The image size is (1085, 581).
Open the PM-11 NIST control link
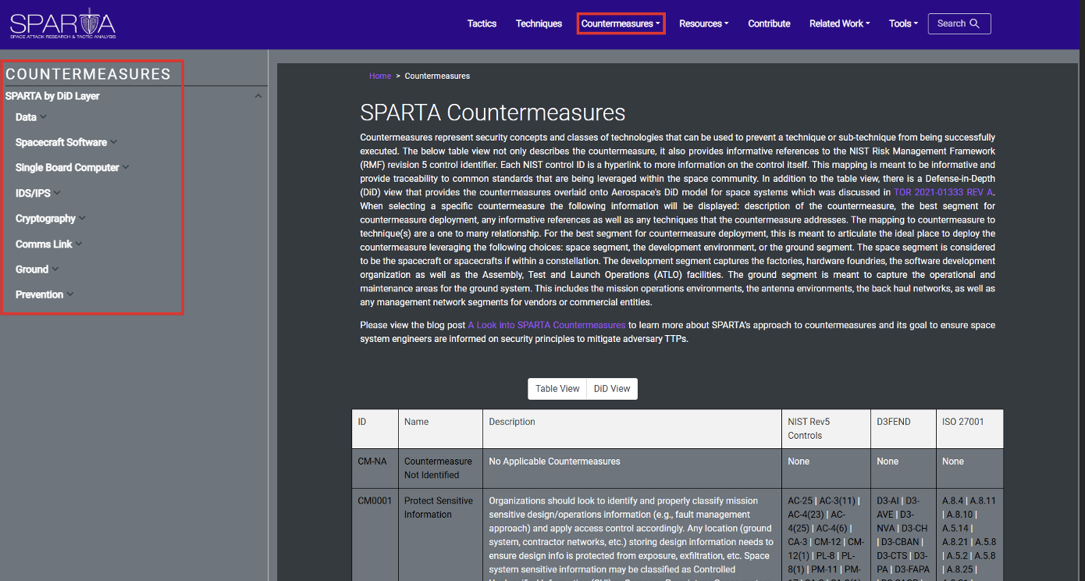click(x=824, y=570)
